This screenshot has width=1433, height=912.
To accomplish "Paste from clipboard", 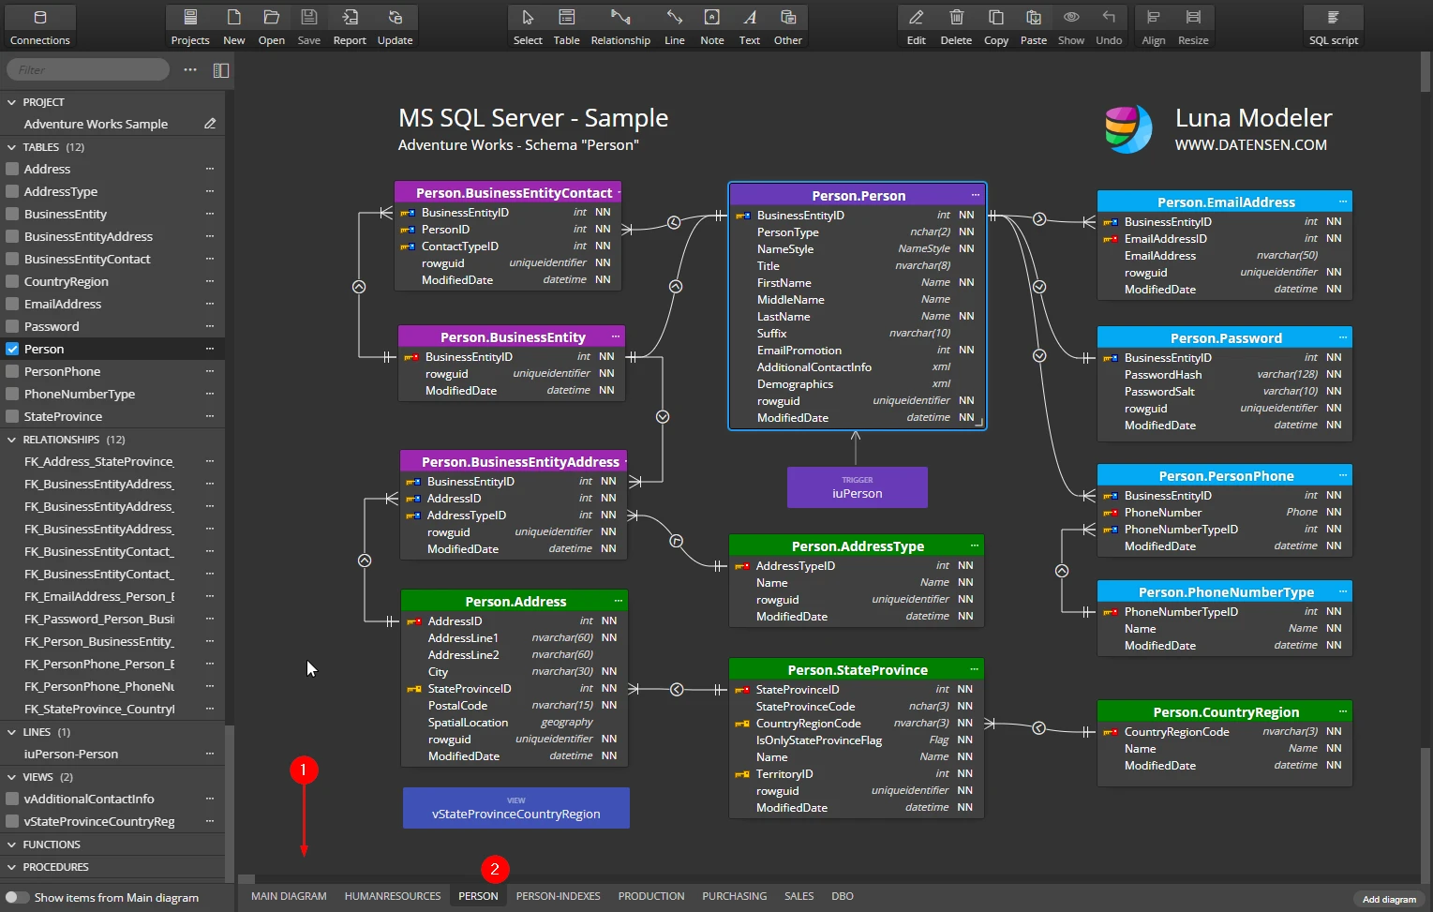I will click(1034, 26).
